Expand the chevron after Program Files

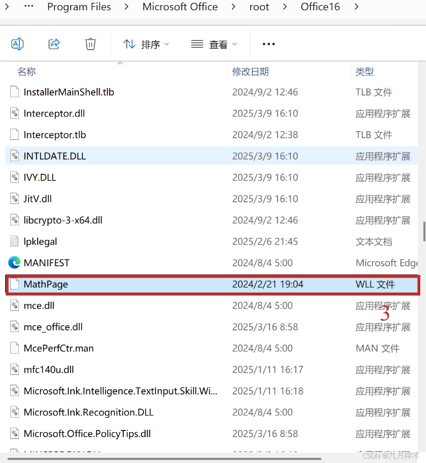pyautogui.click(x=127, y=6)
